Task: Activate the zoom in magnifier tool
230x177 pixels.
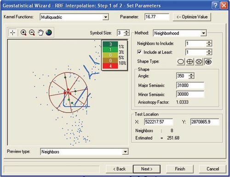Action: pyautogui.click(x=23, y=33)
